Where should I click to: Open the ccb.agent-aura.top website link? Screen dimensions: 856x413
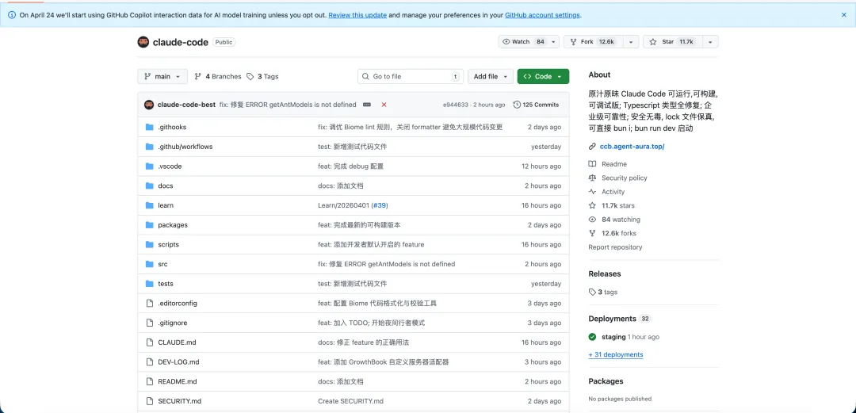pos(632,147)
